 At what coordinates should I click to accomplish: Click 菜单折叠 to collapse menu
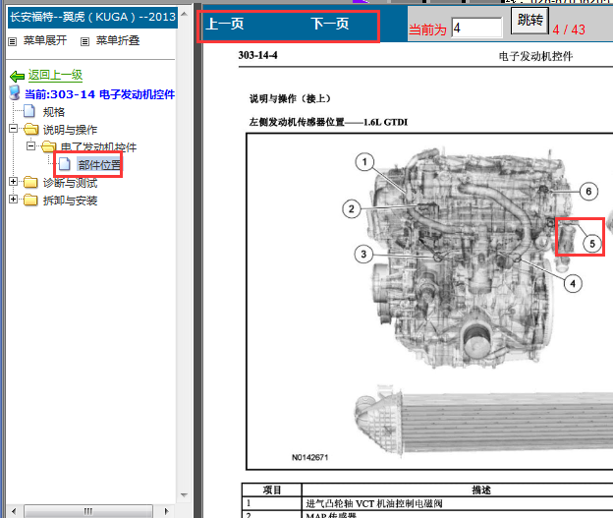118,40
